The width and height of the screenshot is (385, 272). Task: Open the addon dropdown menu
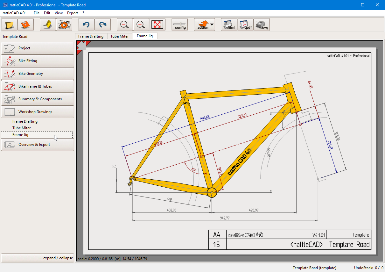click(205, 25)
